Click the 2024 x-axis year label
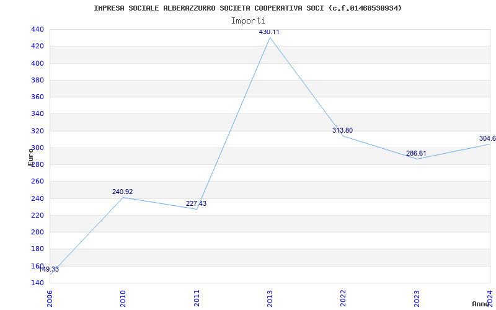 tap(490, 298)
